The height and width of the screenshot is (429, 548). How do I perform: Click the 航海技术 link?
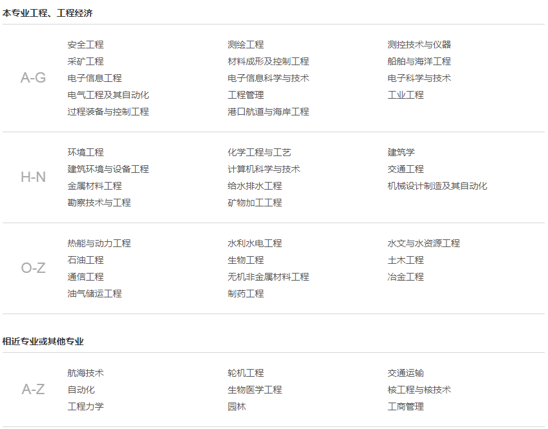85,373
